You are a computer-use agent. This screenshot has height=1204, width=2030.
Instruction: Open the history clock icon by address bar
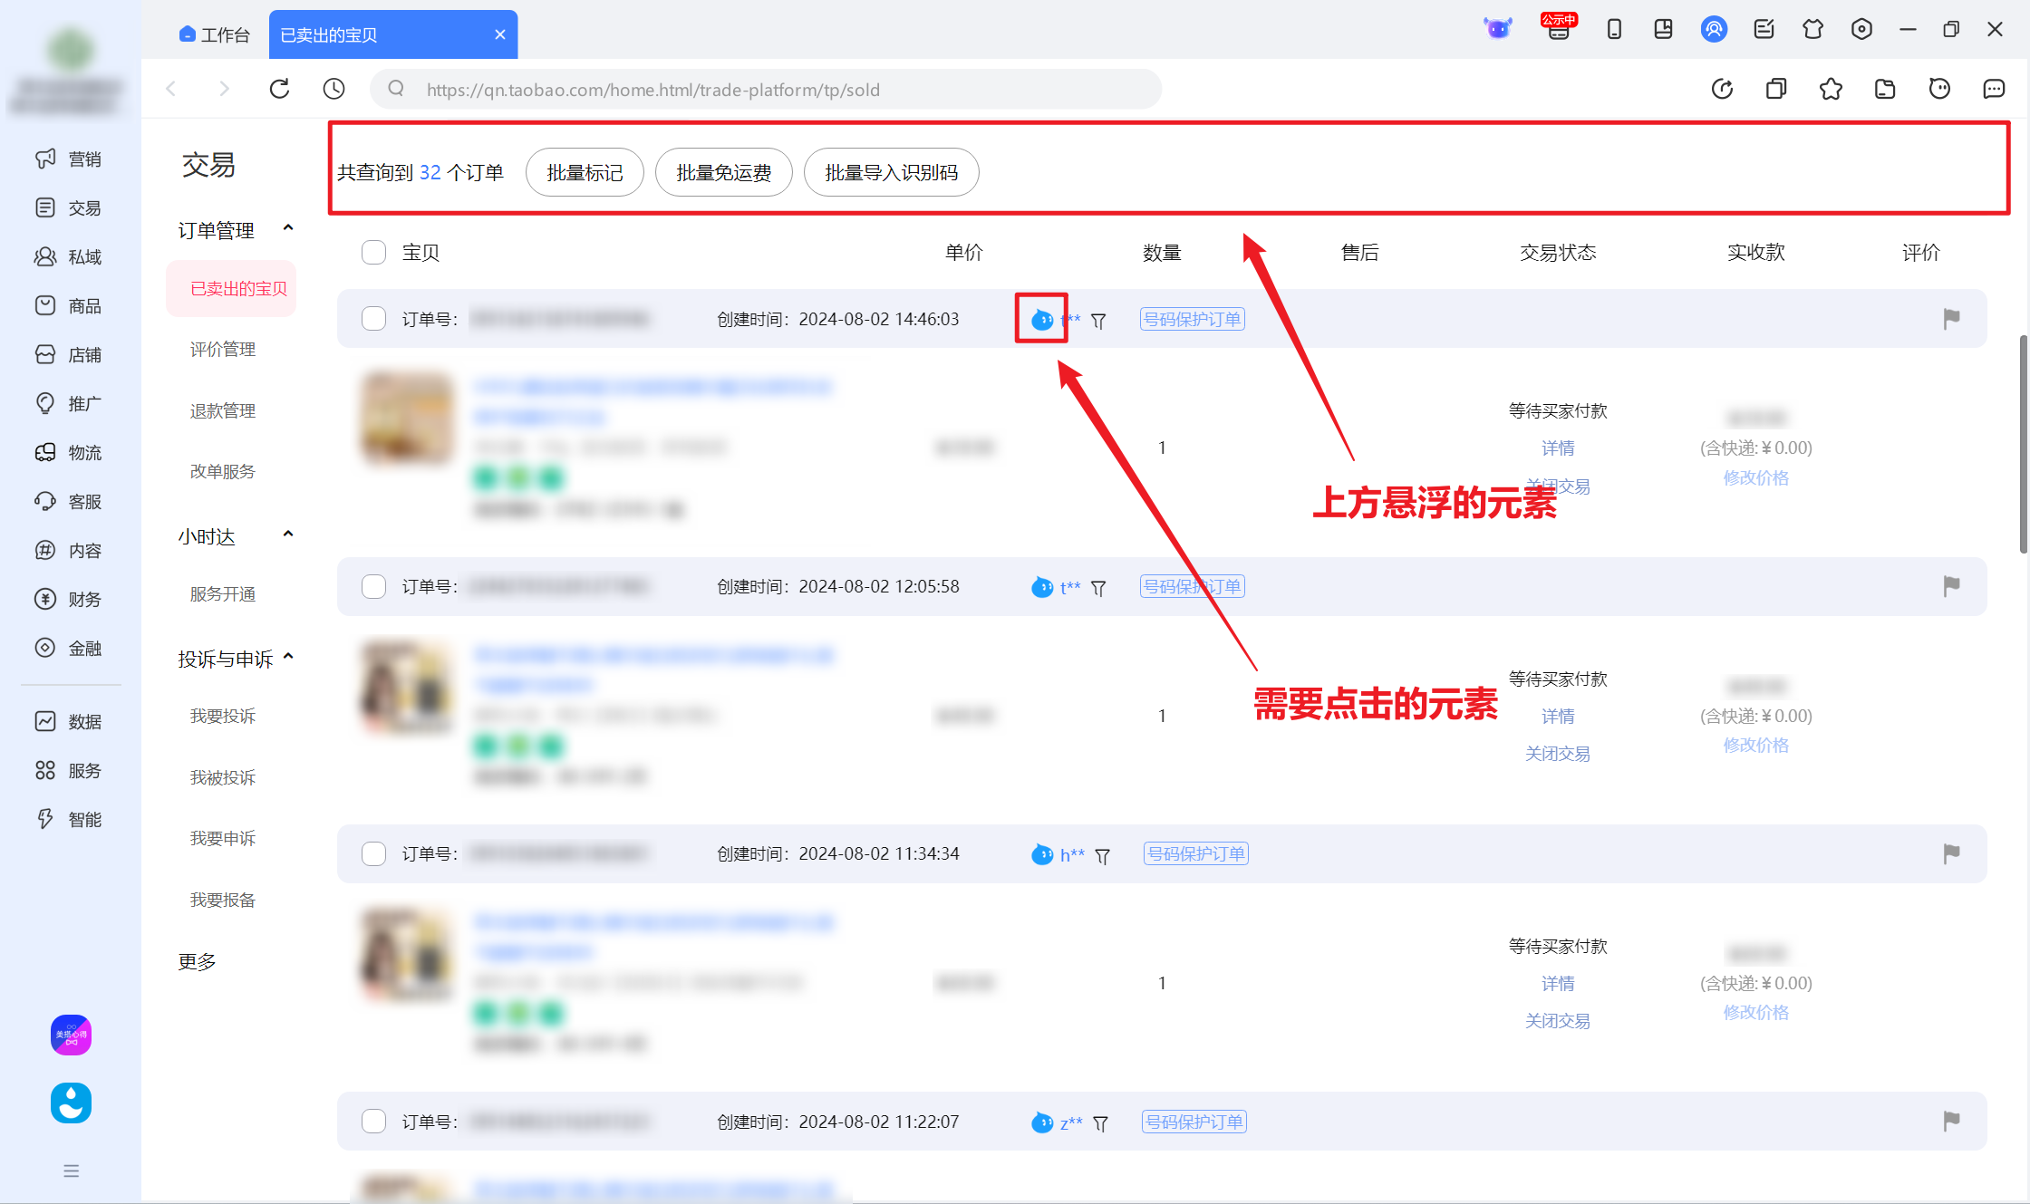[x=333, y=89]
